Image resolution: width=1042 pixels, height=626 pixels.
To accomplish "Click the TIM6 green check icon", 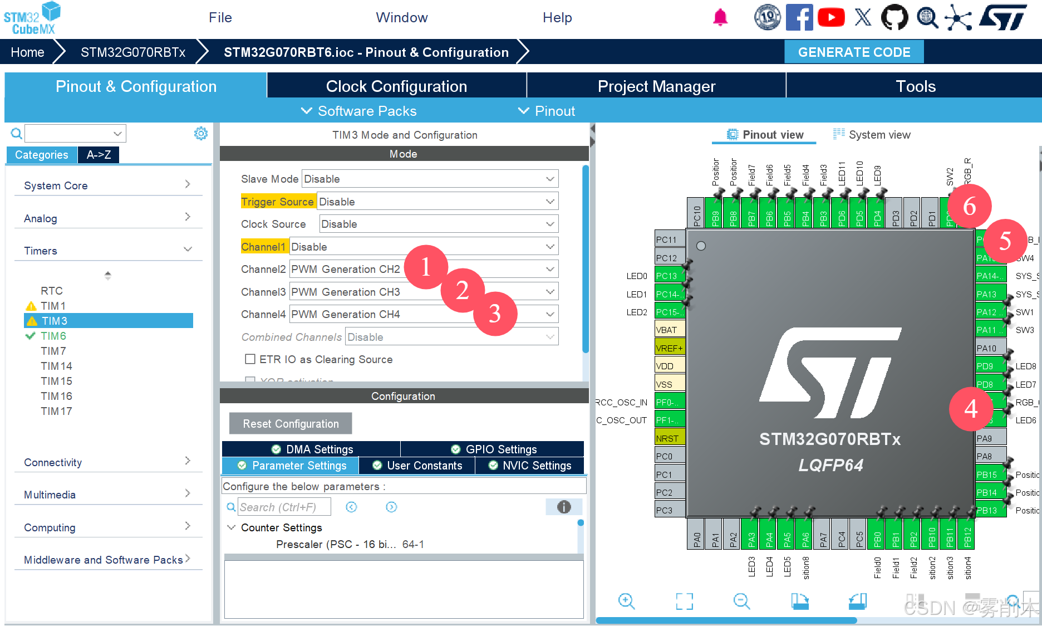I will (31, 336).
